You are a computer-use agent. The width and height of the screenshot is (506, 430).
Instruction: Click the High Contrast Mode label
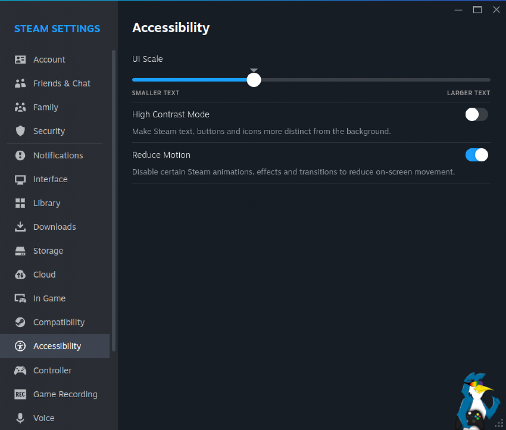point(170,115)
